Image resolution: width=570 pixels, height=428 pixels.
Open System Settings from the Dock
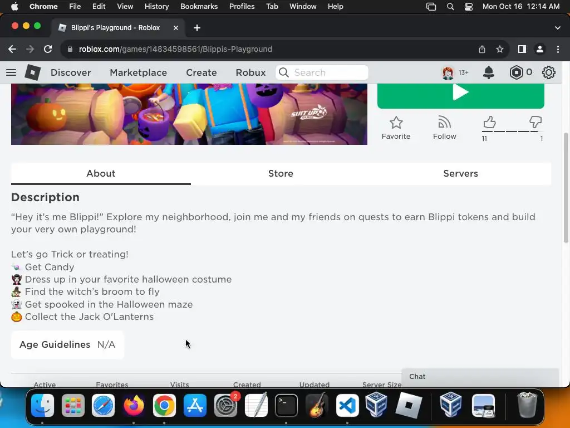coord(225,406)
